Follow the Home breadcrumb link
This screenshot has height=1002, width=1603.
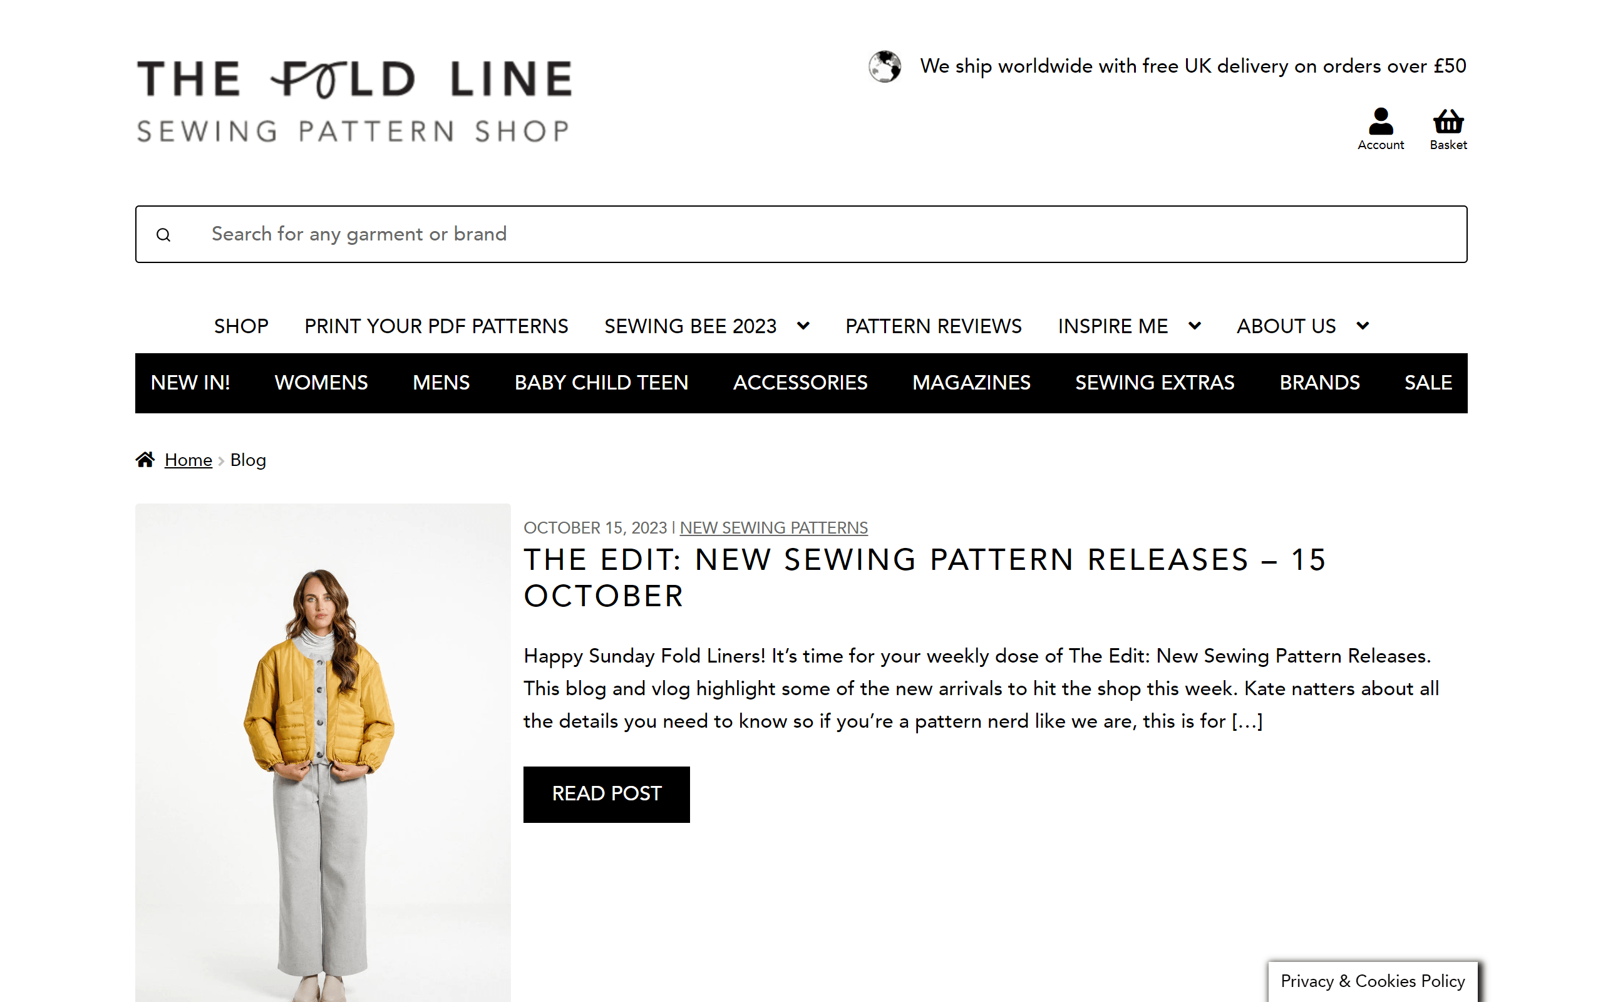(188, 460)
